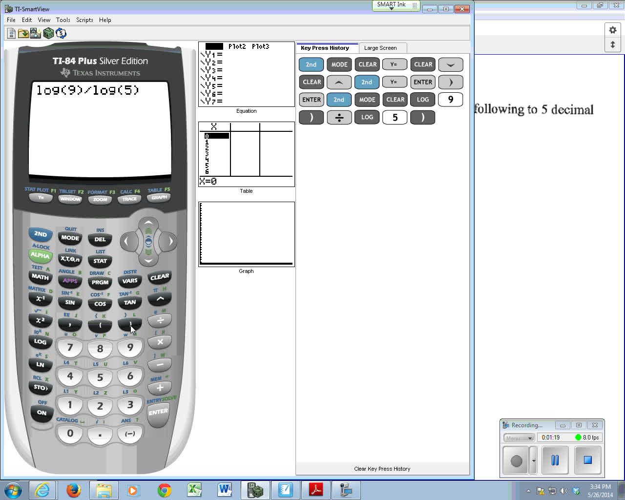The height and width of the screenshot is (500, 625).
Task: Click the calculator TRACE key
Action: [130, 199]
